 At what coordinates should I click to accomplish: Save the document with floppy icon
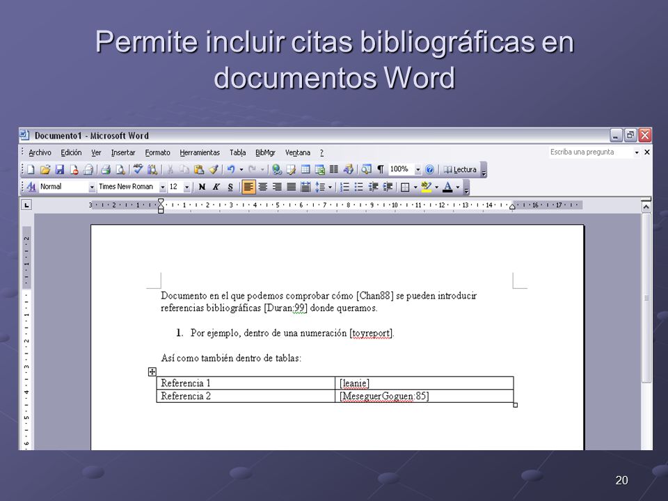coord(60,170)
